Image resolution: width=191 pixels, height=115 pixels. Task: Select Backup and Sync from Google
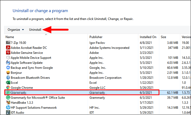click(x=32, y=68)
